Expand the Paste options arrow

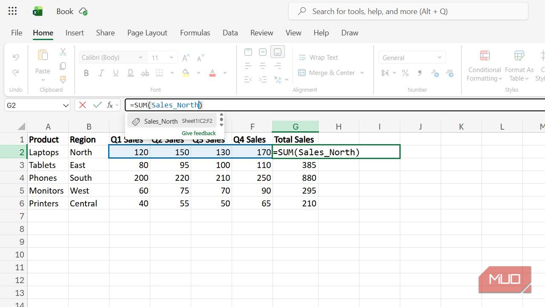click(43, 80)
